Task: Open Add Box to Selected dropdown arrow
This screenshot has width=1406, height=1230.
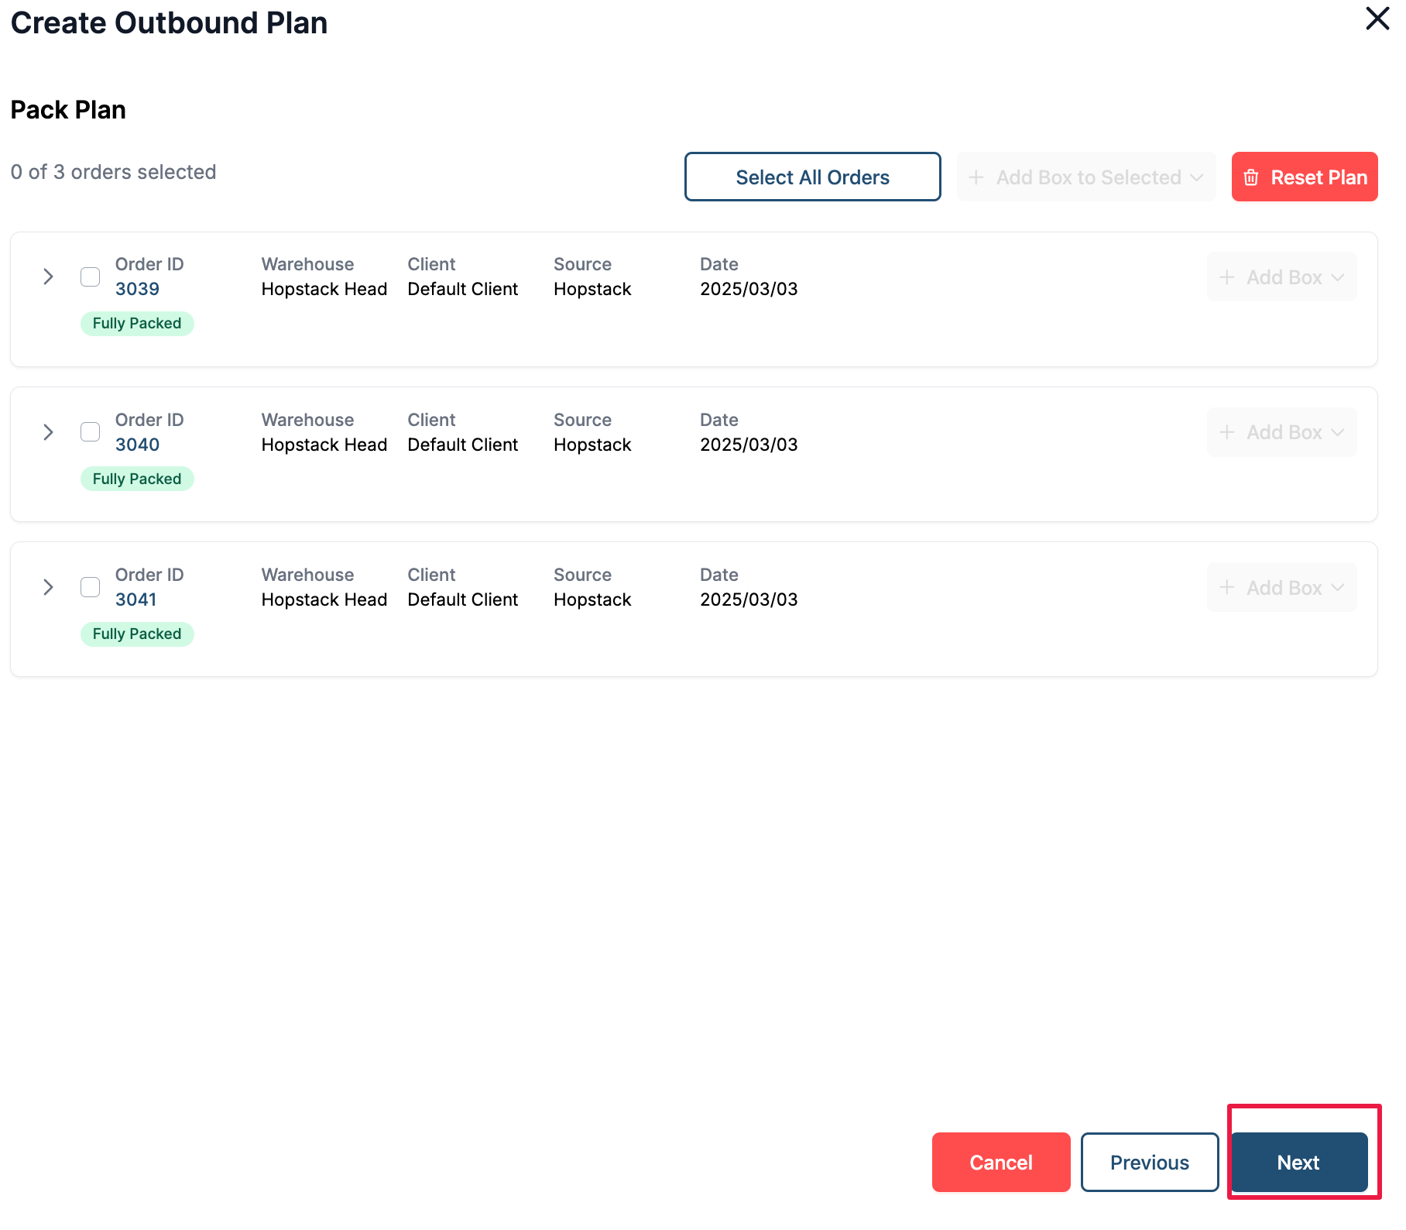Action: click(x=1197, y=177)
